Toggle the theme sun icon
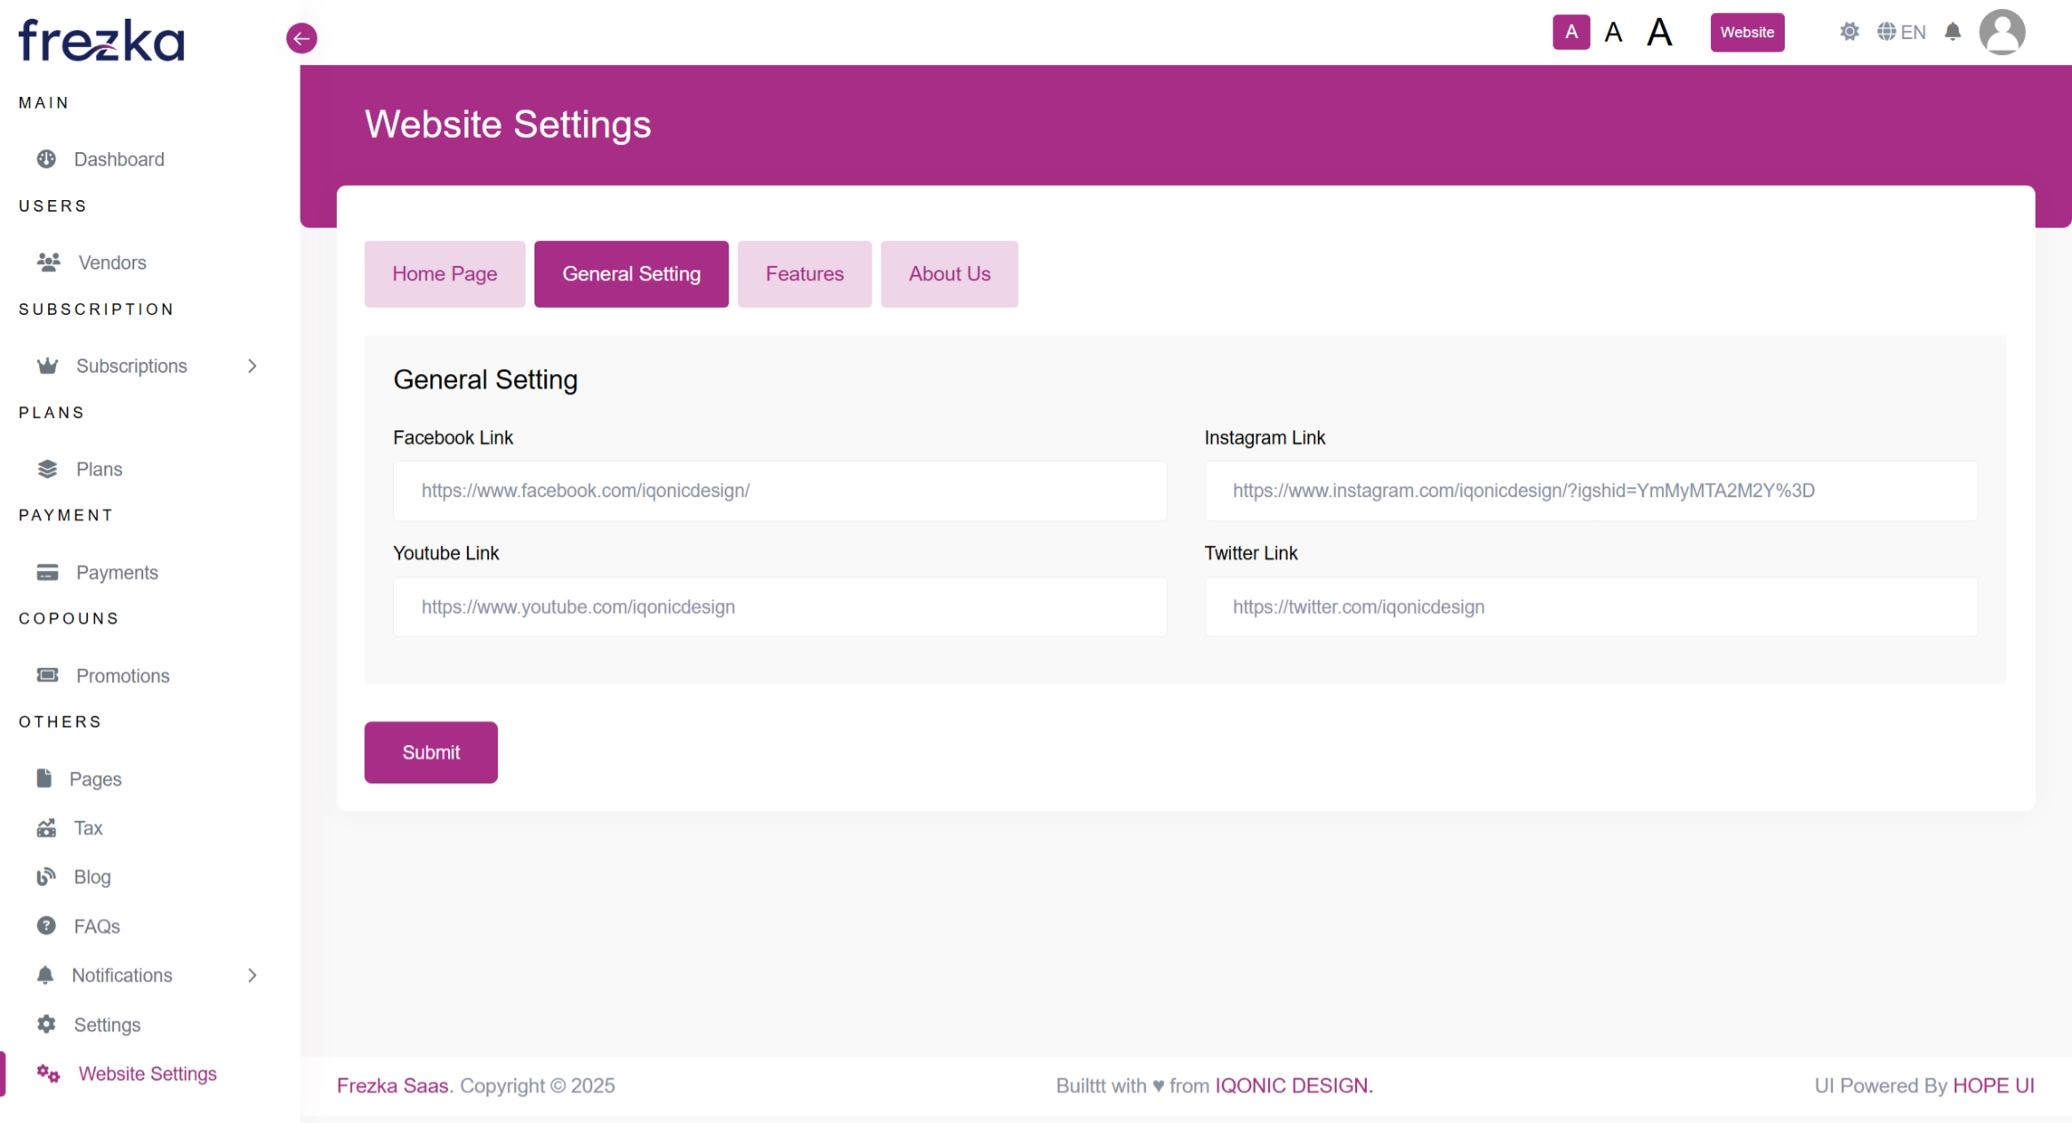Viewport: 2072px width, 1123px height. coord(1849,32)
